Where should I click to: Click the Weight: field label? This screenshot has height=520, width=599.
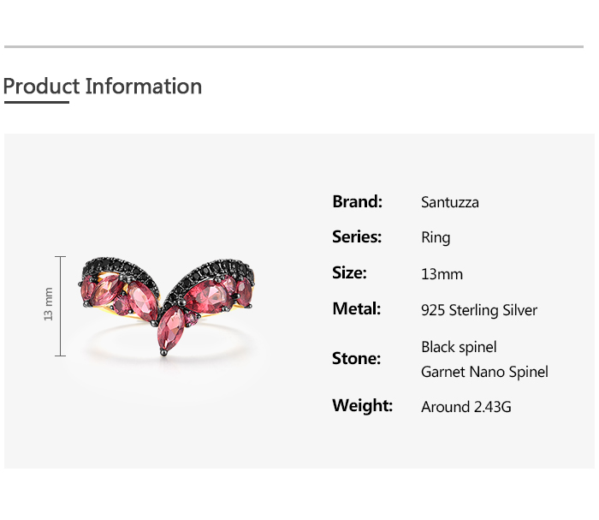362,406
